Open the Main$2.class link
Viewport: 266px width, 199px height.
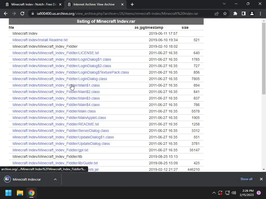coord(56,92)
